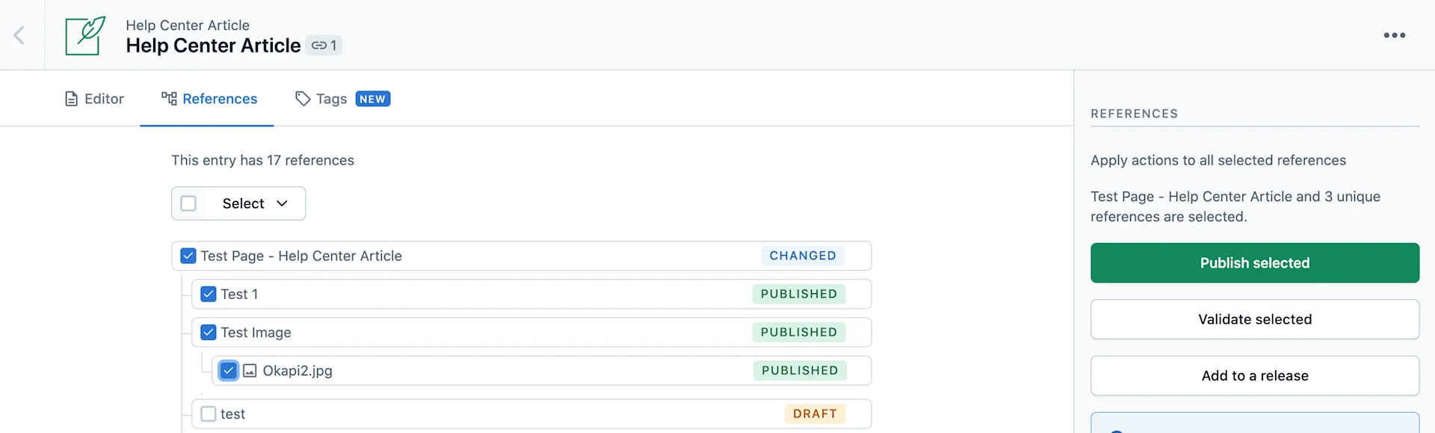Image resolution: width=1435 pixels, height=433 pixels.
Task: Open the Okapi2.jpg asset reference
Action: (x=542, y=371)
